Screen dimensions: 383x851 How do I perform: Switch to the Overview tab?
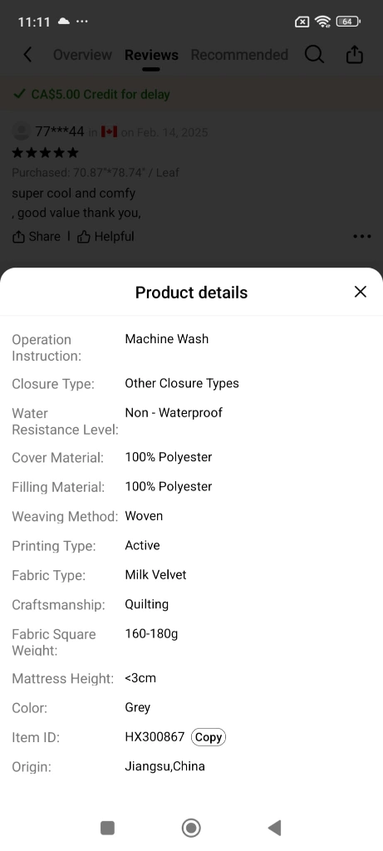point(82,55)
